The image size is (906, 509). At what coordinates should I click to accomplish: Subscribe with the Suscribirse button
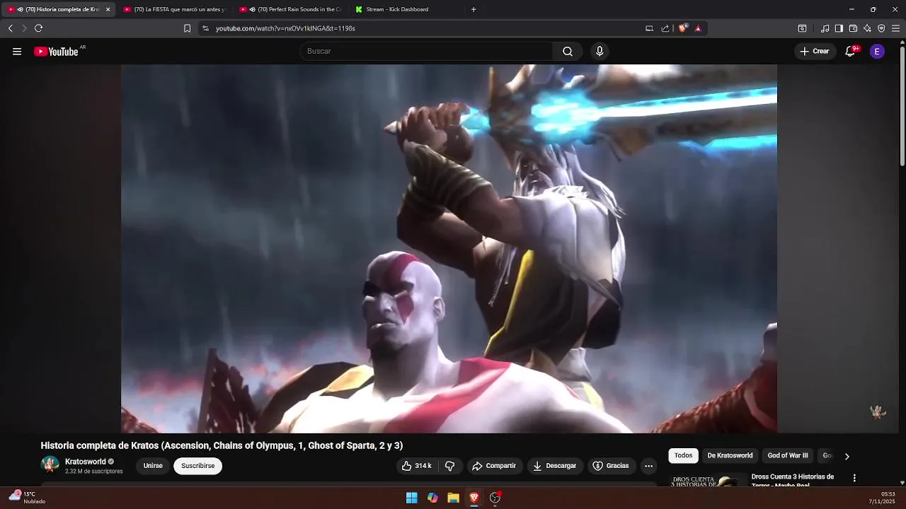[197, 466]
